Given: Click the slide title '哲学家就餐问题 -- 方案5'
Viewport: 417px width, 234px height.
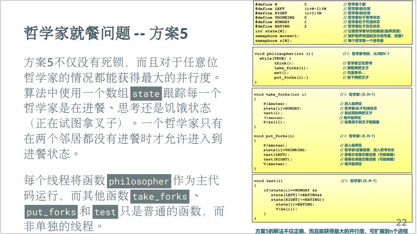Looking at the screenshot, I should 106,34.
